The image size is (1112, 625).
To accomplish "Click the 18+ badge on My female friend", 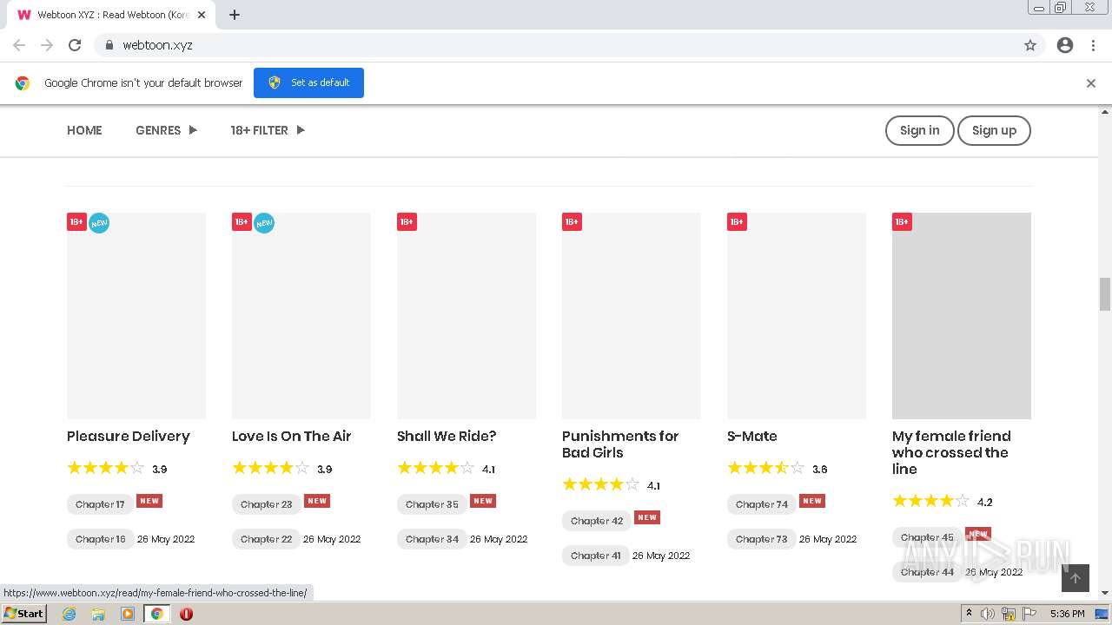I will click(x=902, y=222).
